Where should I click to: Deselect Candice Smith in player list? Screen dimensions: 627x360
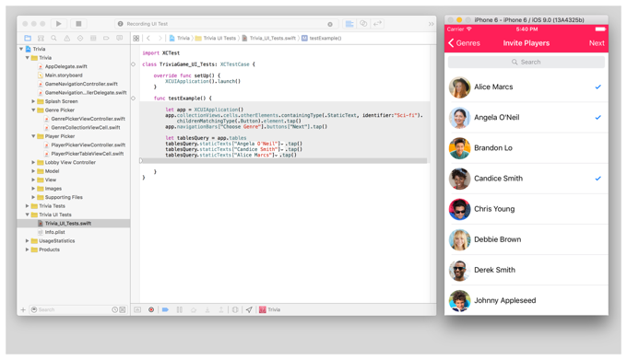526,179
